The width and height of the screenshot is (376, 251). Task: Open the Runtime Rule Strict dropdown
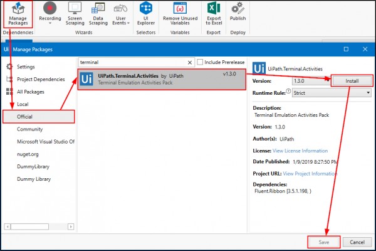click(x=332, y=93)
